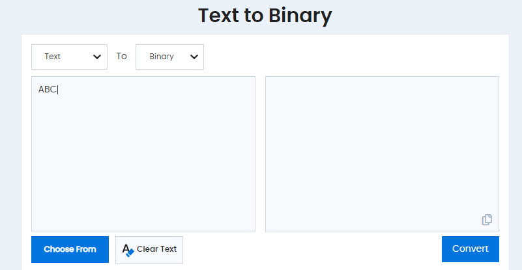Click the eraser icon beside Clear Text
This screenshot has width=522, height=270.
[x=130, y=252]
